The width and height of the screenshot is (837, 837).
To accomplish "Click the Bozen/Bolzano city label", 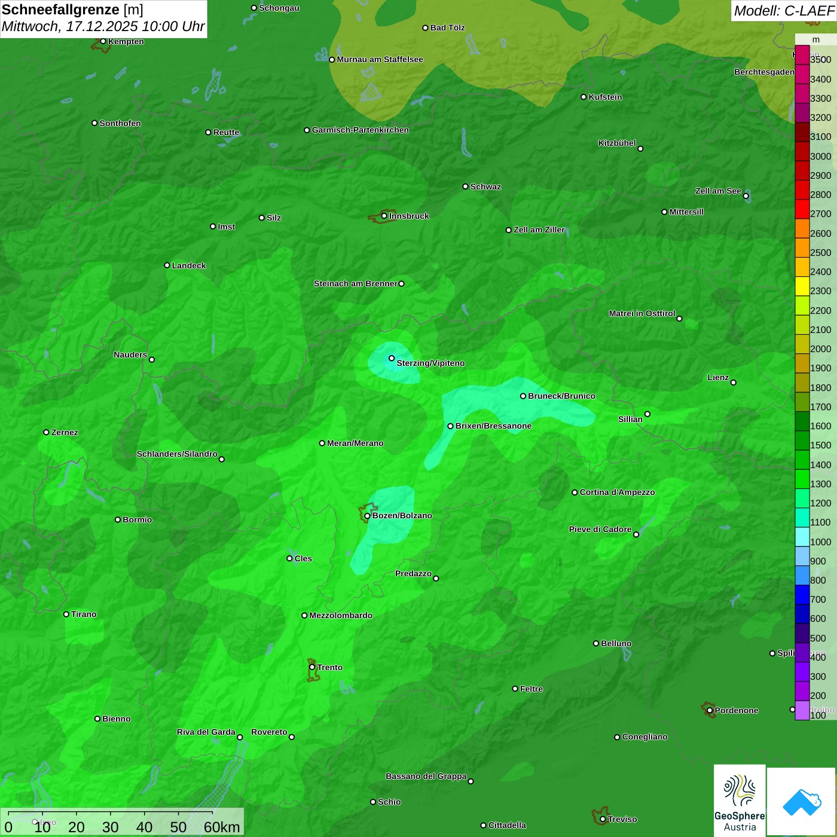I will 402,515.
